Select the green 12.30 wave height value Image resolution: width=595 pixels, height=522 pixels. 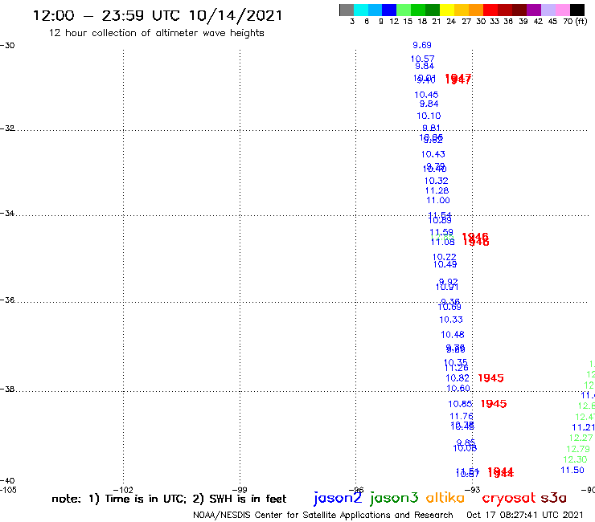(x=575, y=459)
